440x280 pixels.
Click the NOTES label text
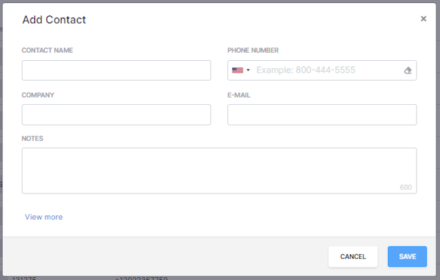point(32,139)
